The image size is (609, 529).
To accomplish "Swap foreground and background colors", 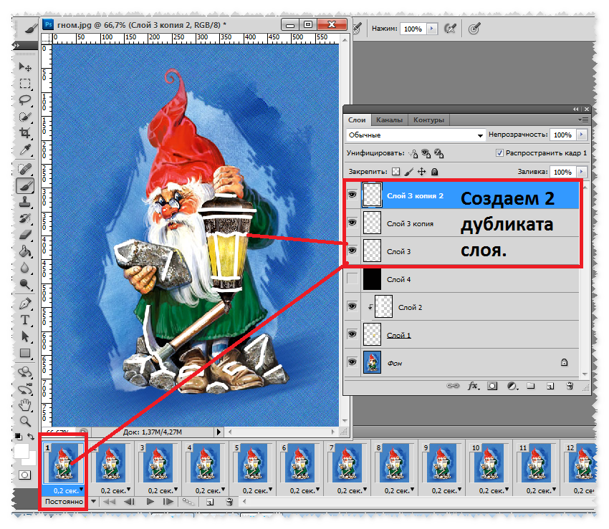I will (31, 437).
